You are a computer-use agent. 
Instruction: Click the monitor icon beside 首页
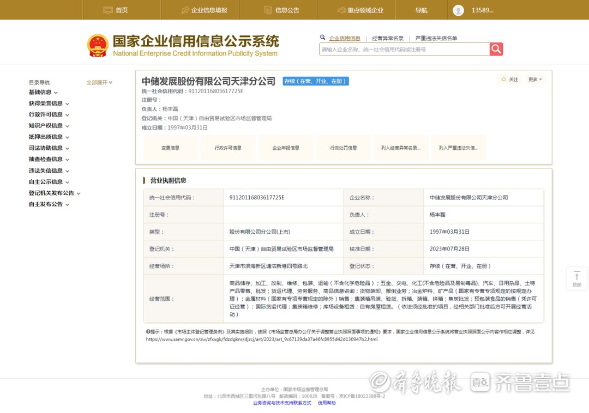click(108, 10)
